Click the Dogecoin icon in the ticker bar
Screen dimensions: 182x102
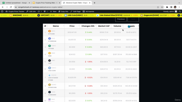tap(142, 15)
